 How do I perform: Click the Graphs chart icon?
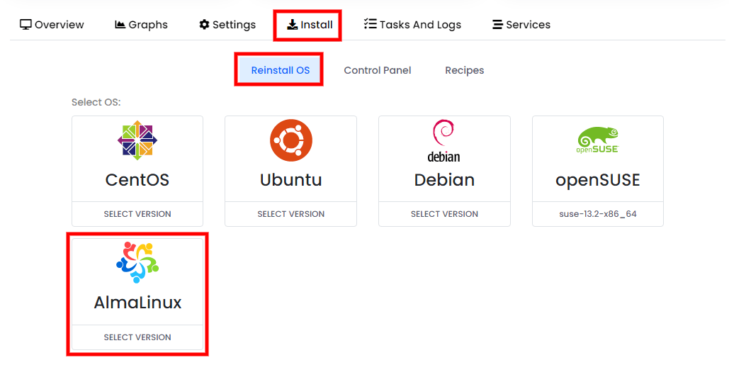point(120,25)
